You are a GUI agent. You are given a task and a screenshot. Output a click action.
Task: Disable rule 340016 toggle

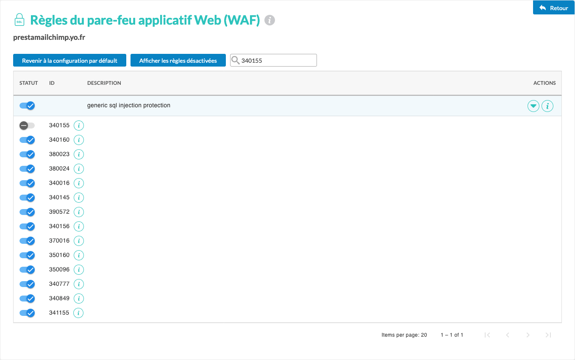tap(27, 183)
